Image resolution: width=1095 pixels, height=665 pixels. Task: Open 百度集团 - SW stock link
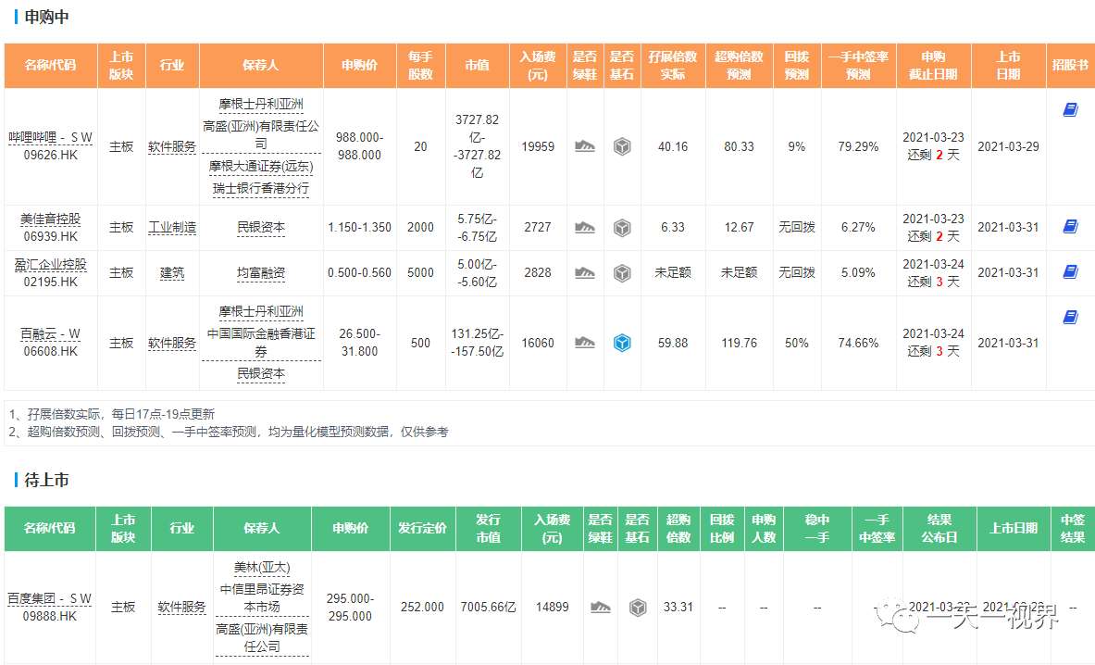point(49,598)
